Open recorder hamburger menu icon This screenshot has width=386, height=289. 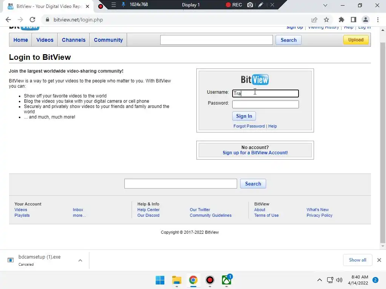(x=113, y=5)
